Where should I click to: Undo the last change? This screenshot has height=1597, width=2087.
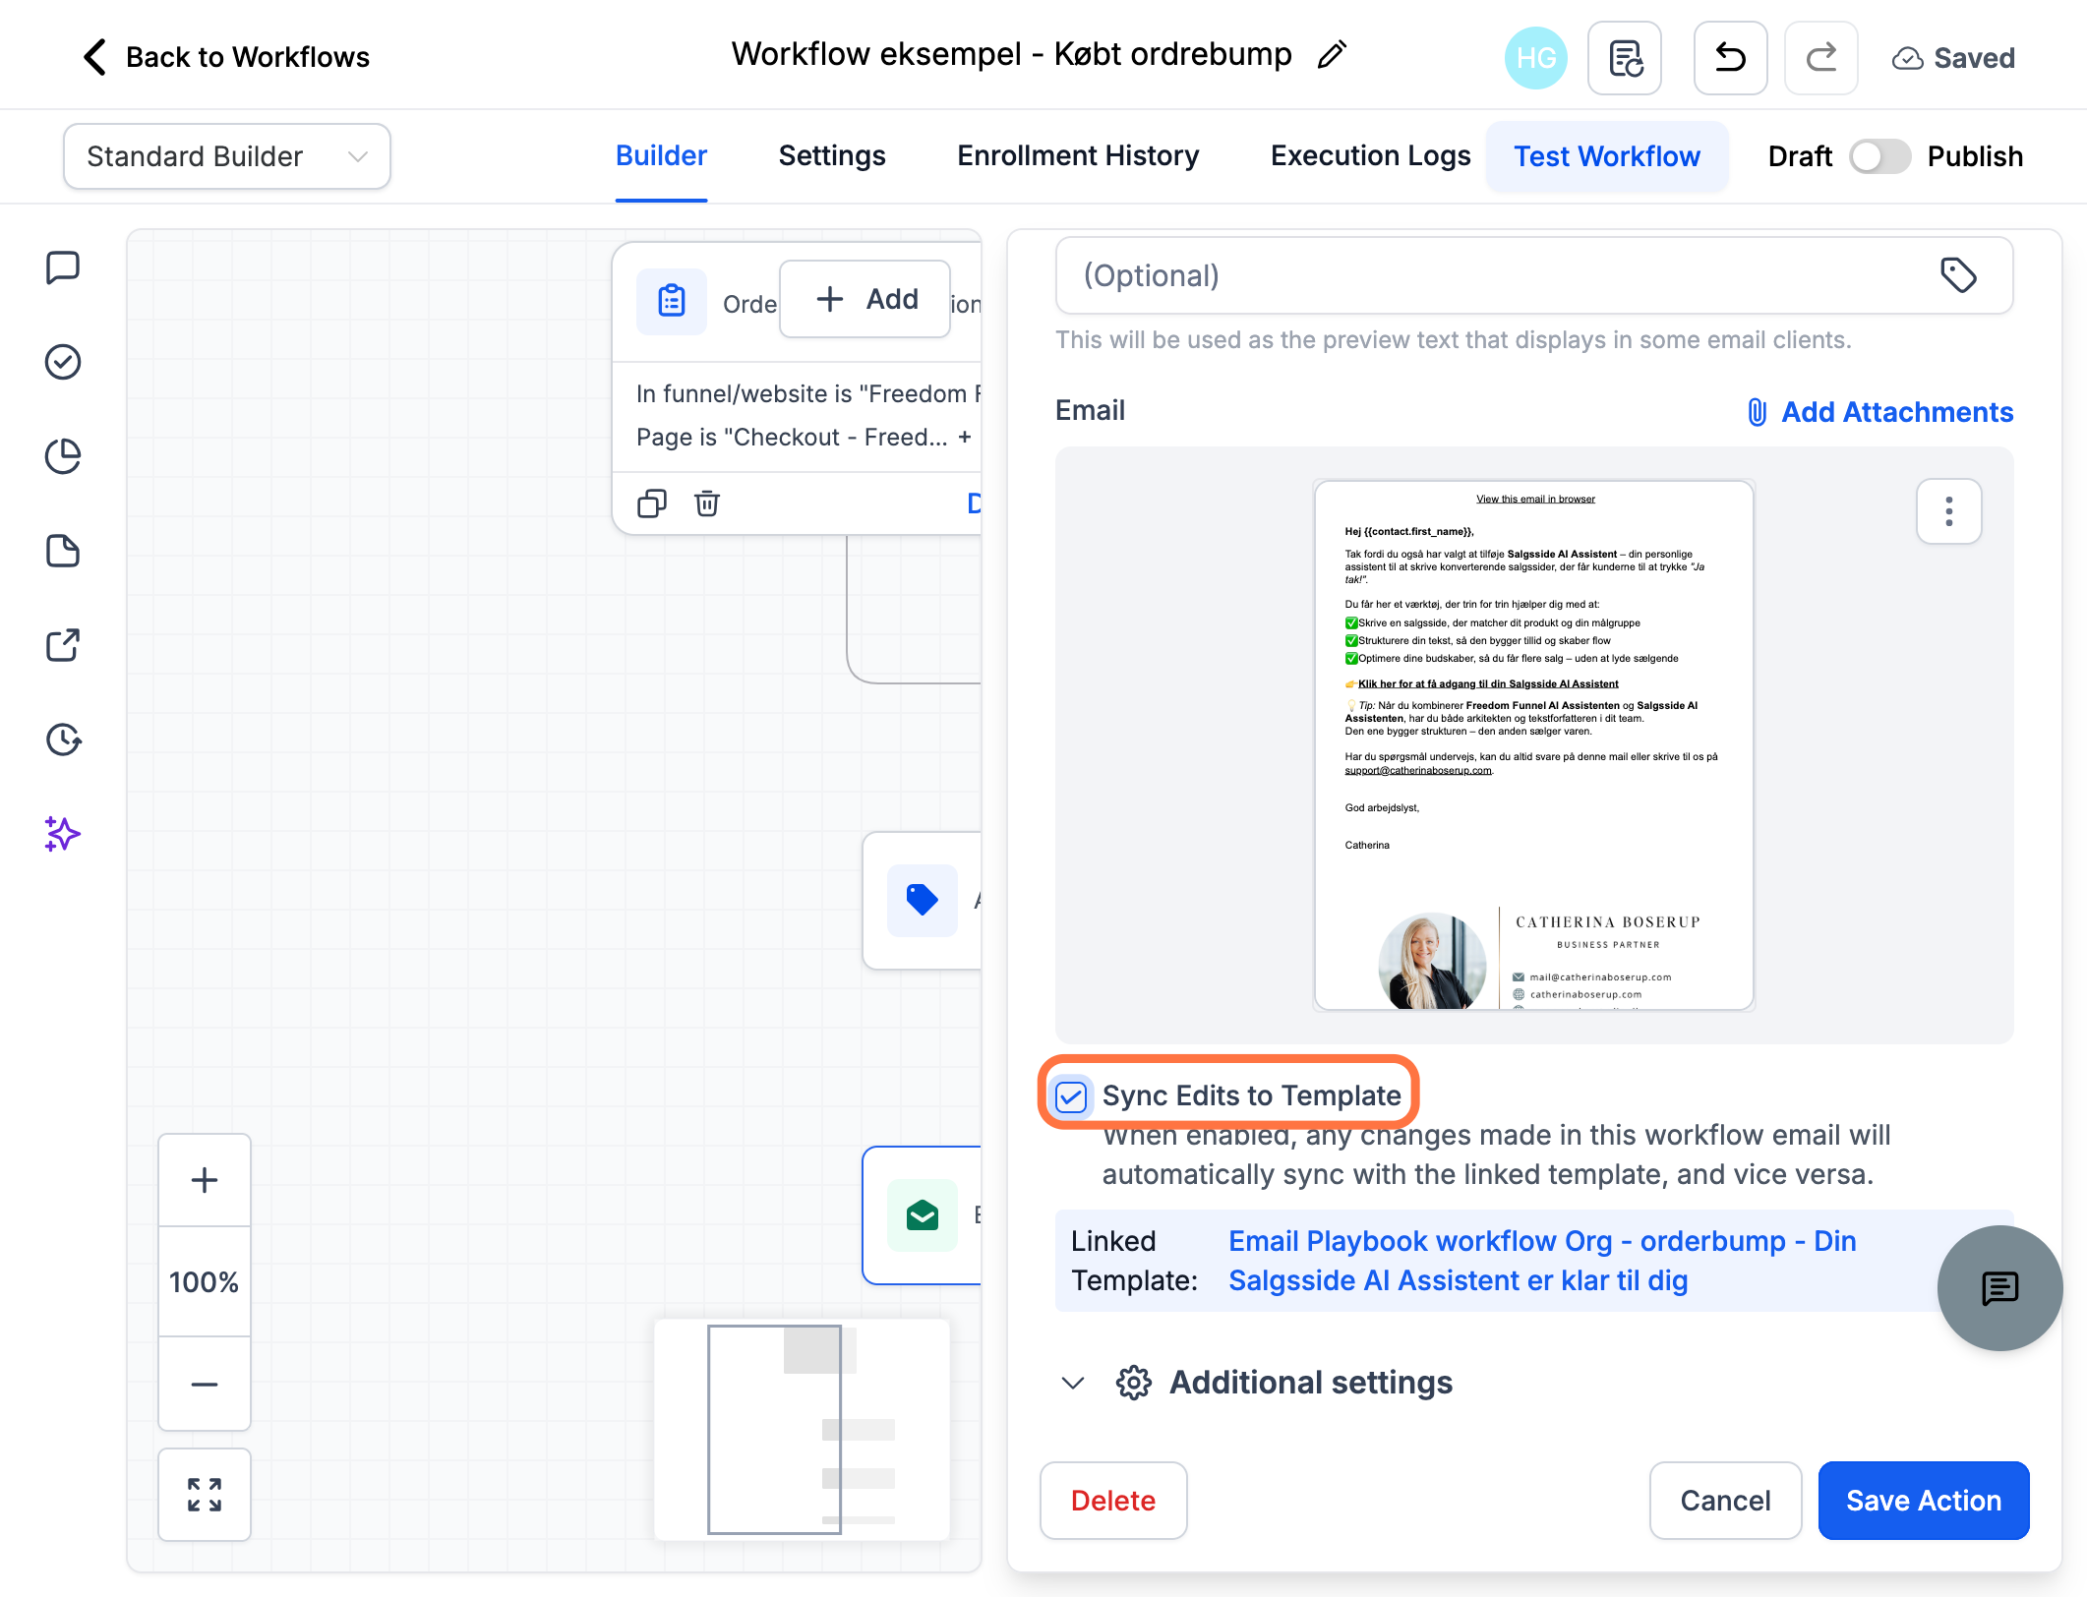[x=1730, y=58]
